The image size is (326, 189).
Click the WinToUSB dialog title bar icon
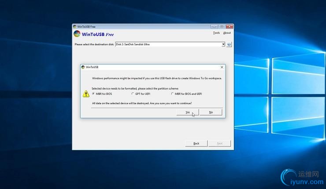[x=83, y=67]
